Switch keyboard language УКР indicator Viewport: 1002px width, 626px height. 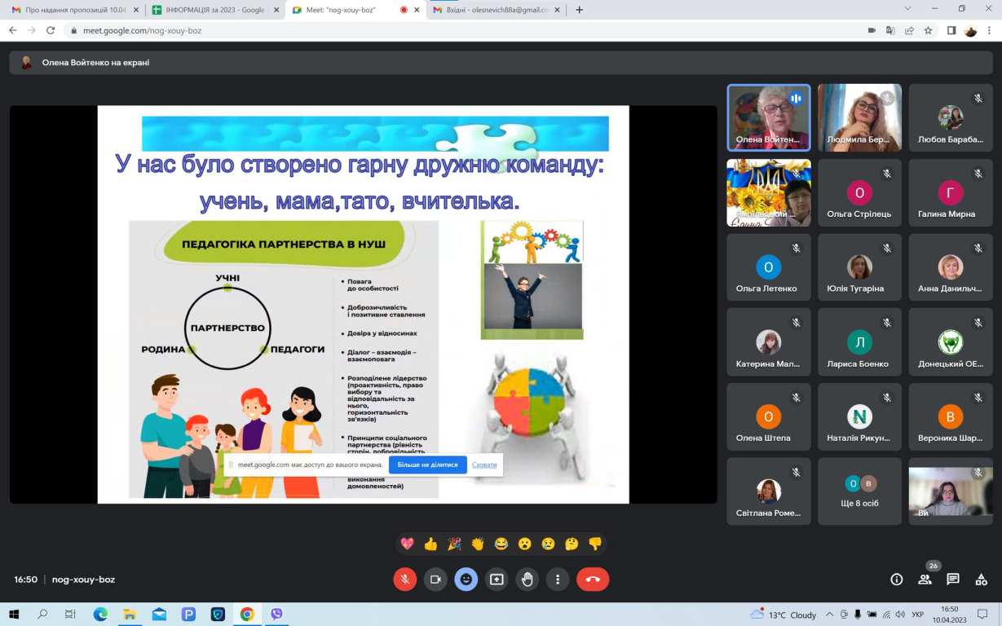coord(916,615)
